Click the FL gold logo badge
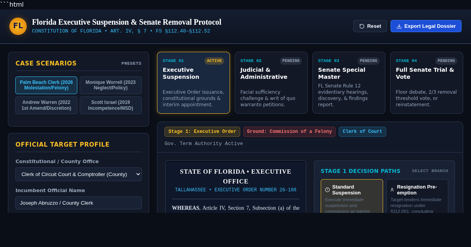This screenshot has width=471, height=247. point(18,26)
